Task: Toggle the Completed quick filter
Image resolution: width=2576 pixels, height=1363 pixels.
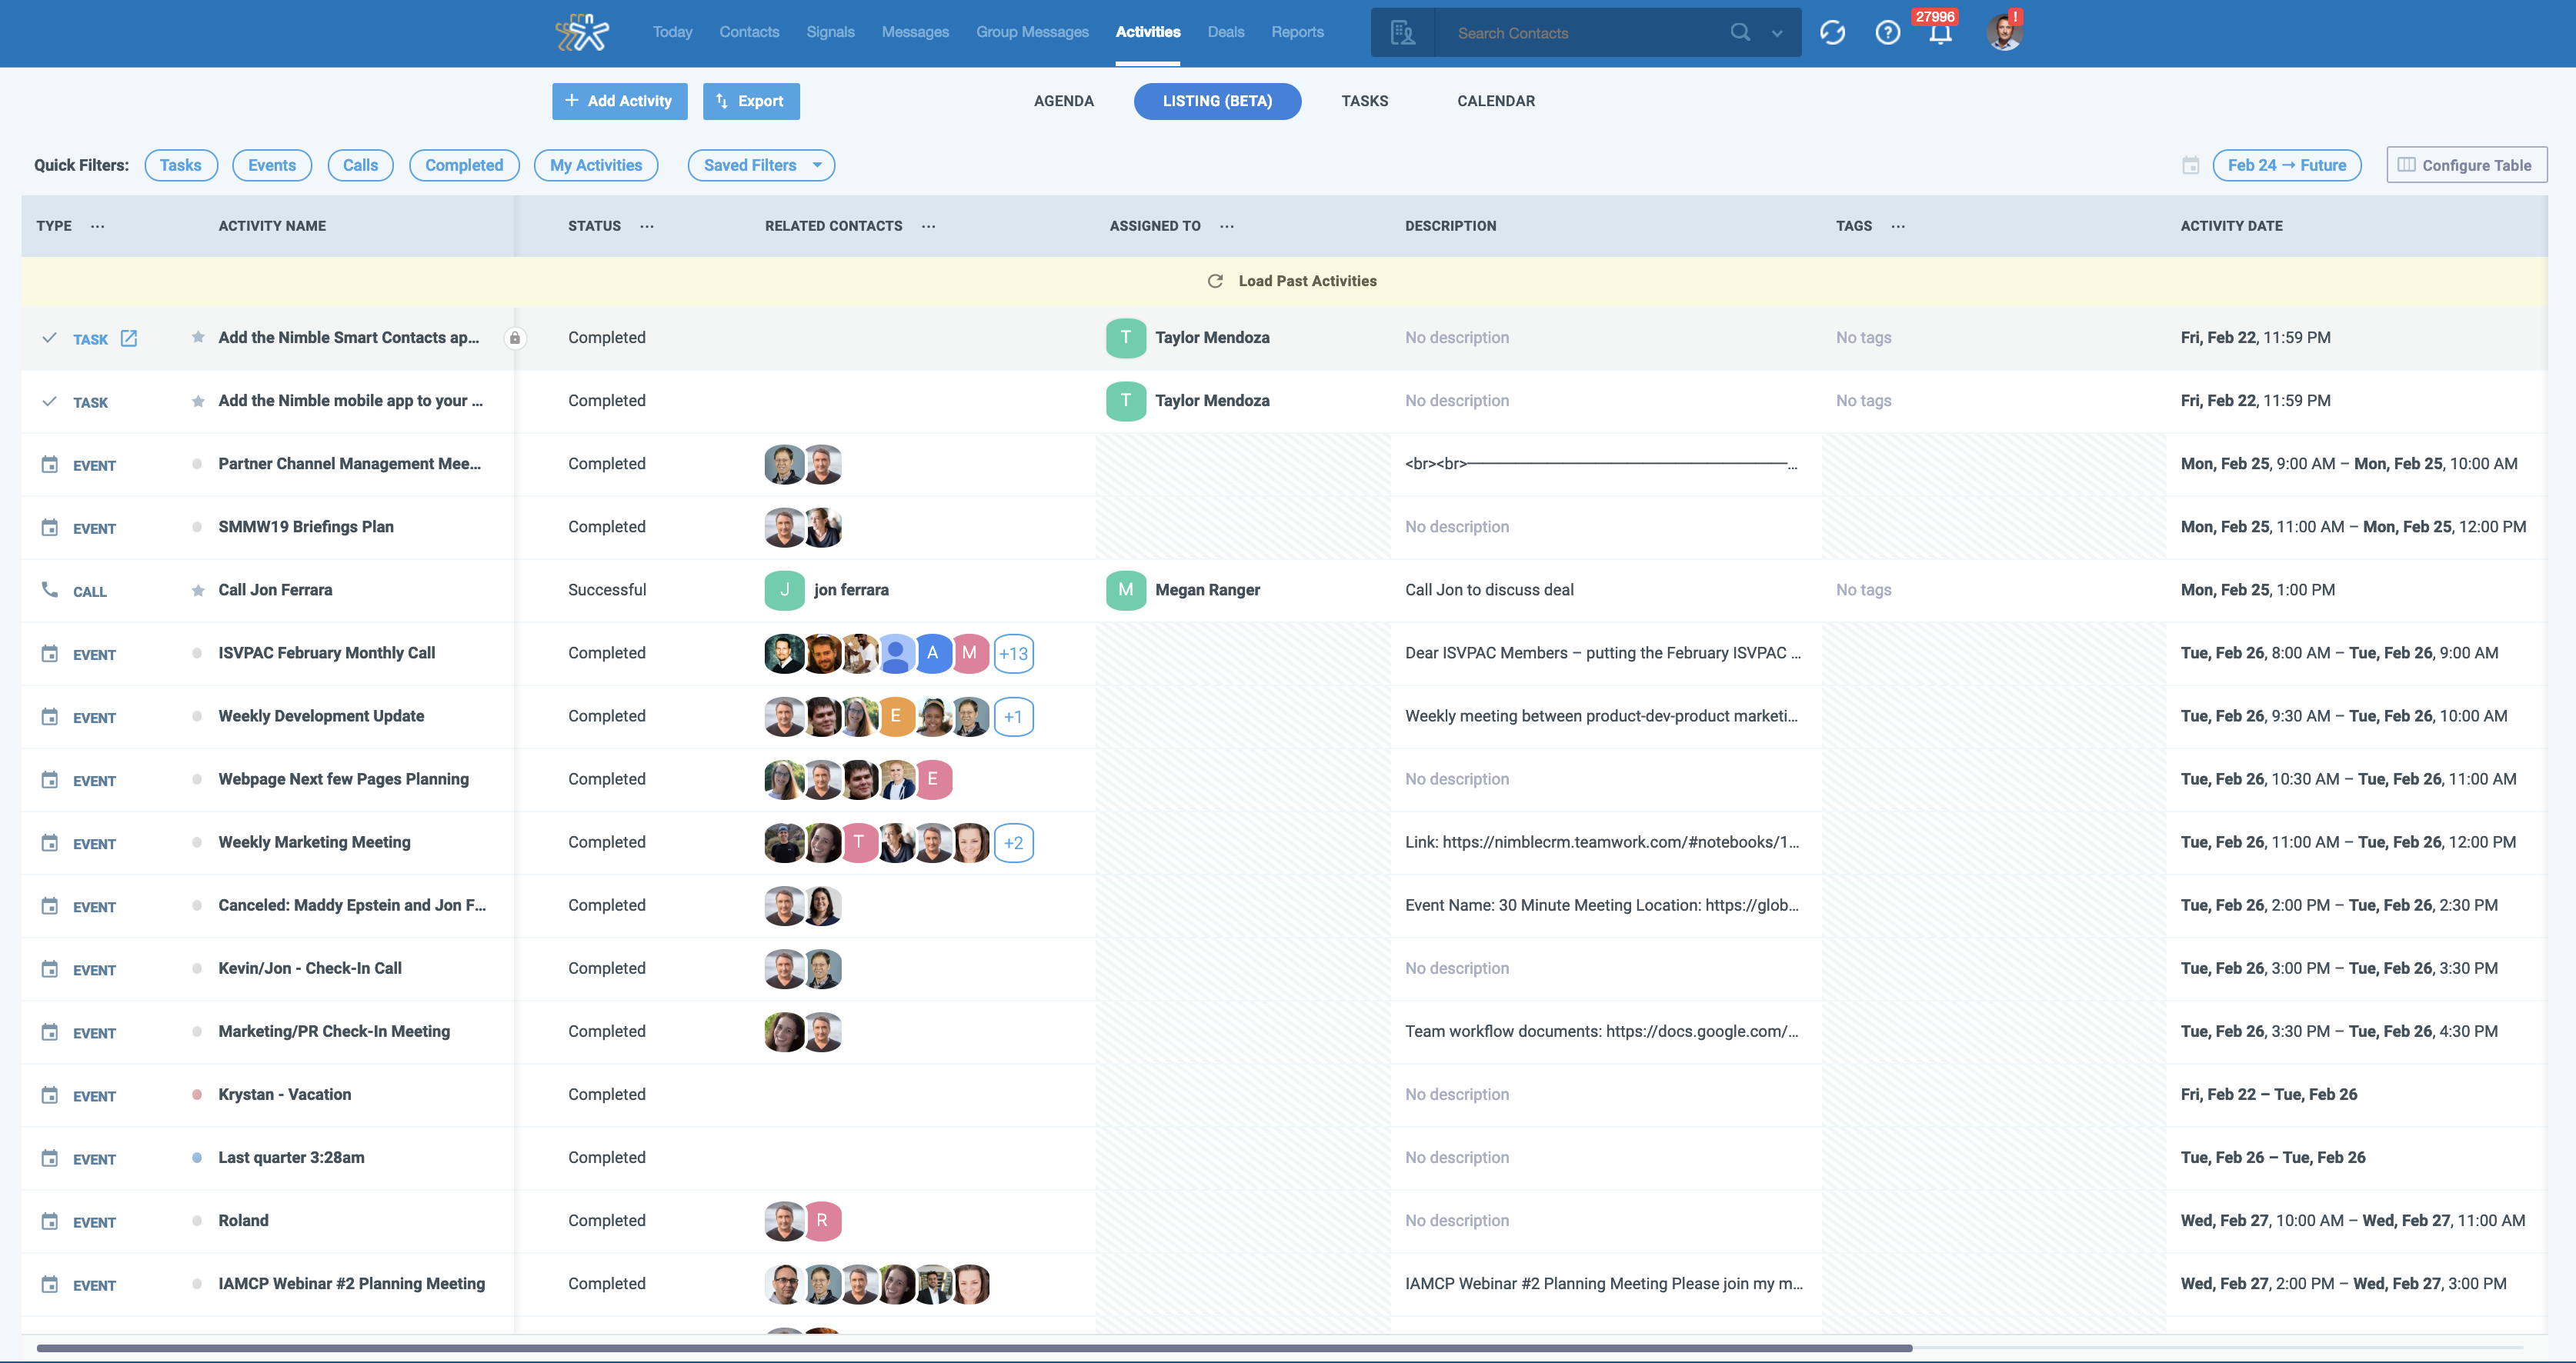Action: [x=464, y=165]
